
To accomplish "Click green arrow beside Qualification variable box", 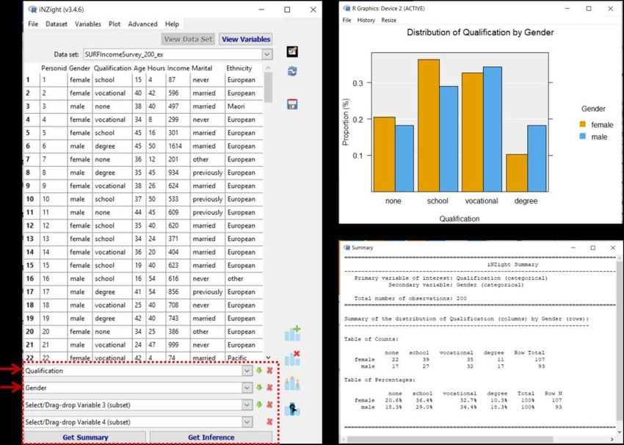I will coord(259,371).
